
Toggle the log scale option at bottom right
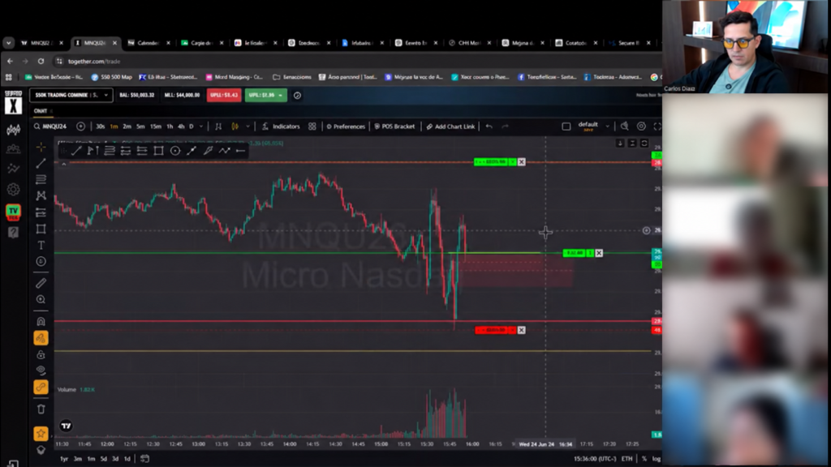[656, 459]
